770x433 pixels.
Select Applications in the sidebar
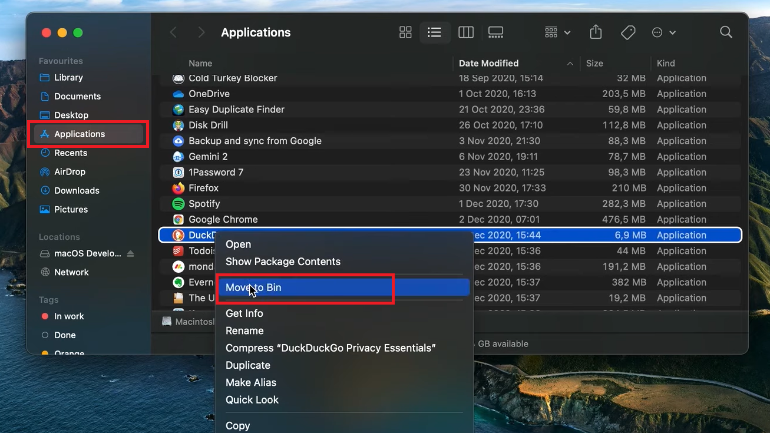(89, 134)
